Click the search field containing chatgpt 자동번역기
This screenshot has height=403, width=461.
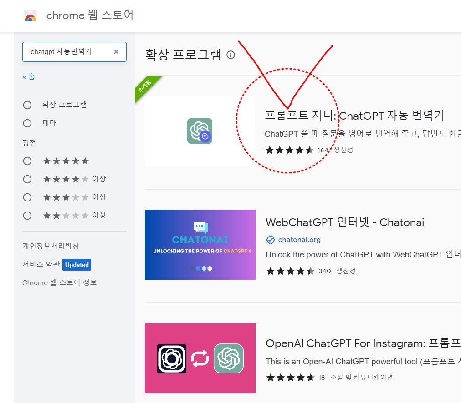74,52
